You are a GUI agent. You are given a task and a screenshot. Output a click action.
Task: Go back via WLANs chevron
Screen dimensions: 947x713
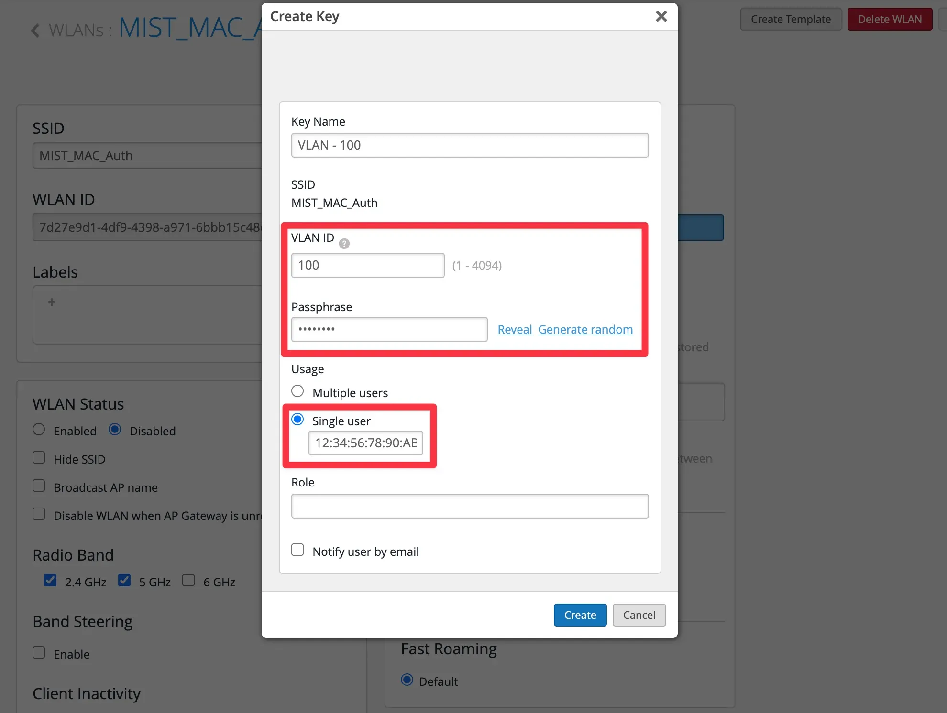(x=35, y=31)
